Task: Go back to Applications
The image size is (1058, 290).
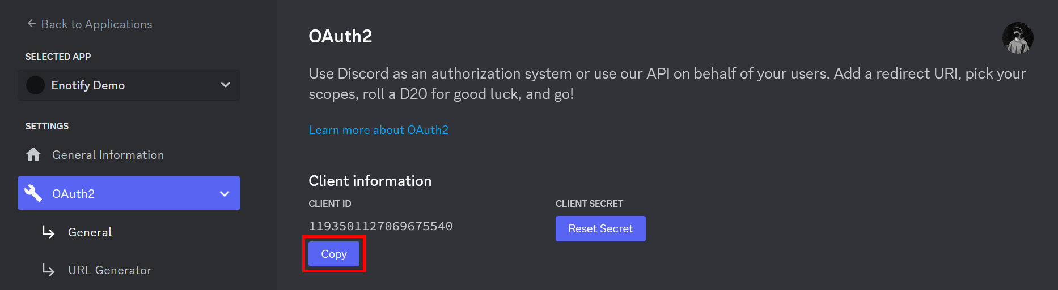Action: [x=96, y=24]
